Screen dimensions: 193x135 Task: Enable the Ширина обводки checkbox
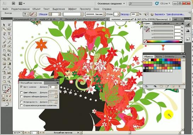(x=21, y=96)
